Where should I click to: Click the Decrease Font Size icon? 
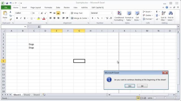click(x=46, y=13)
